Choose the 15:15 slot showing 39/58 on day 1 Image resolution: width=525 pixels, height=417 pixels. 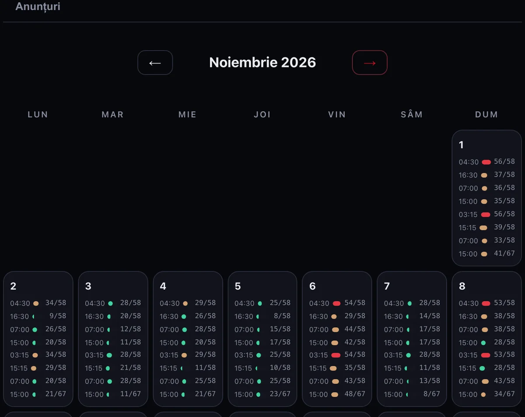click(x=487, y=227)
